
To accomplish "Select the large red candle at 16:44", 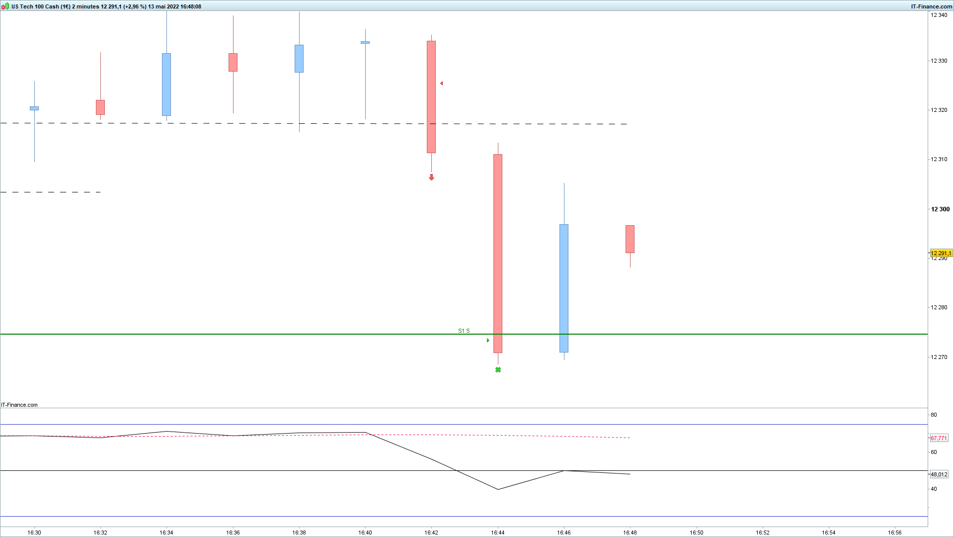I will point(498,254).
